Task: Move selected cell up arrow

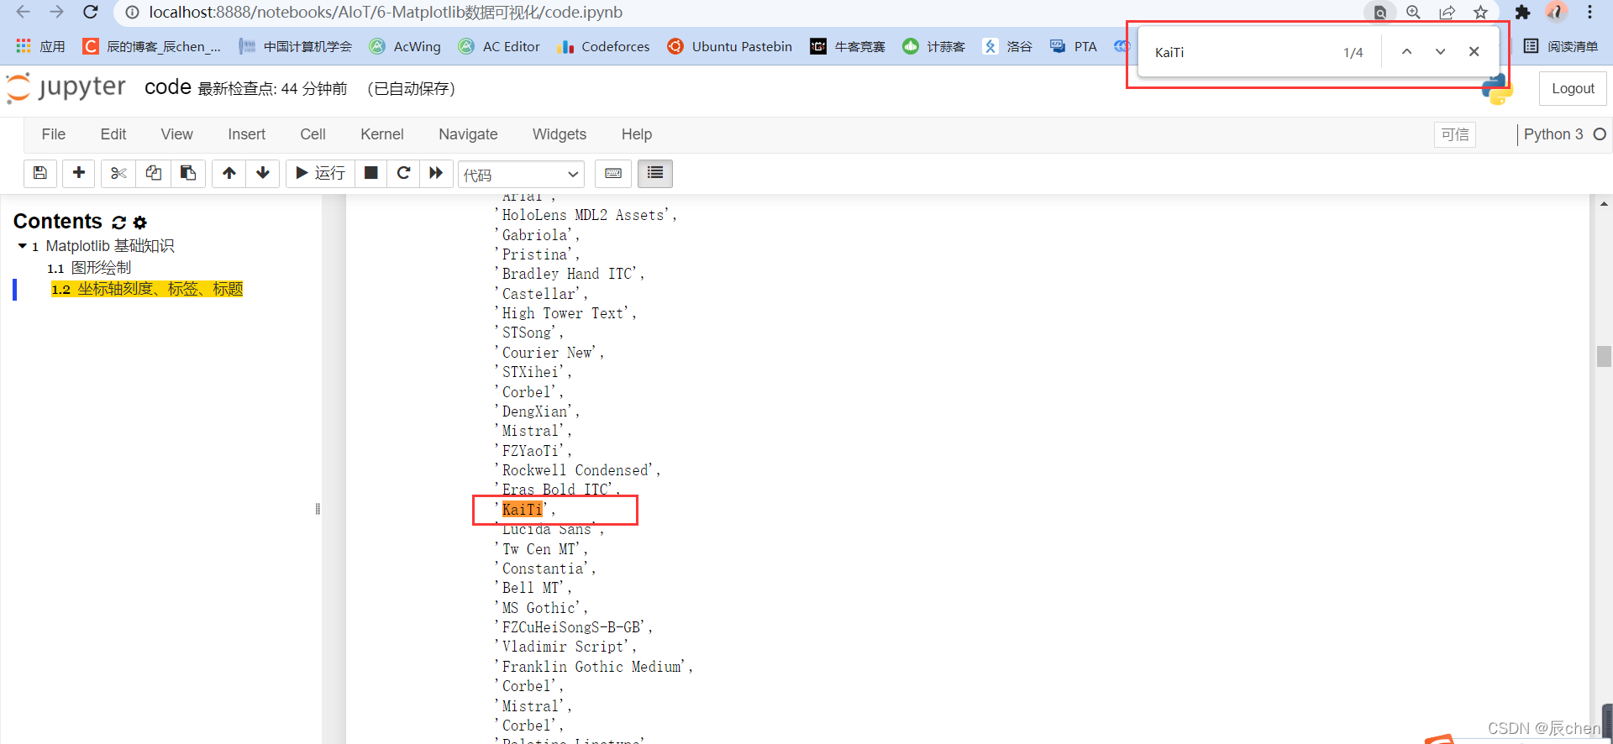Action: point(229,173)
